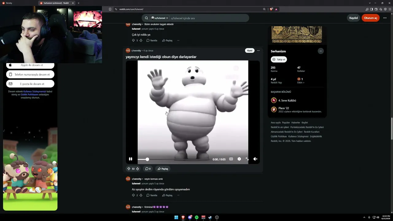Share the 'Çok iyi roldu ya' comment

click(x=167, y=41)
